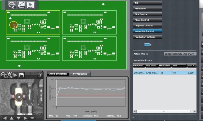Start playback in camera image toolbar
Viewport: 203px width, 121px height.
(x=15, y=75)
